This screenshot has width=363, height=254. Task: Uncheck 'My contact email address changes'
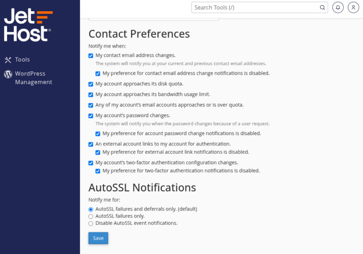tap(91, 56)
